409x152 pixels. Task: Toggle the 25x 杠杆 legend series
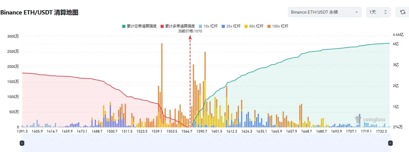(x=231, y=26)
